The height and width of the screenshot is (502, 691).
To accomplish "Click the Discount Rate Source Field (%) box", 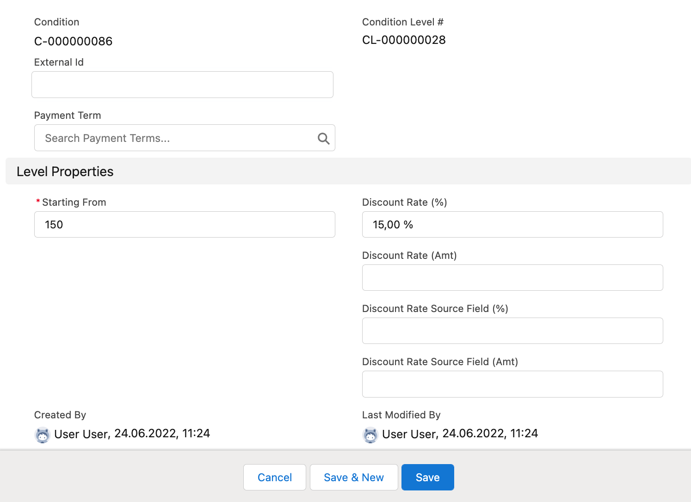I will click(512, 331).
